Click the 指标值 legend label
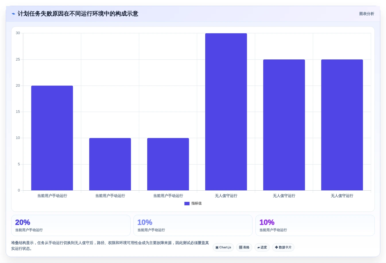The width and height of the screenshot is (386, 263). tap(197, 204)
